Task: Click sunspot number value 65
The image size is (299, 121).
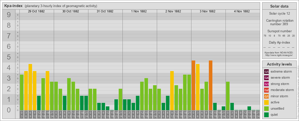Action: [x=284, y=36]
